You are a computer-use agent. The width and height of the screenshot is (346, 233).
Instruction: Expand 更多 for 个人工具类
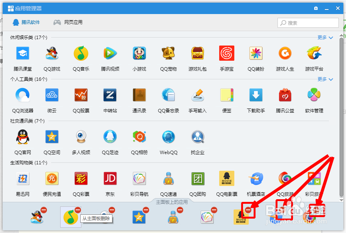[x=325, y=79]
